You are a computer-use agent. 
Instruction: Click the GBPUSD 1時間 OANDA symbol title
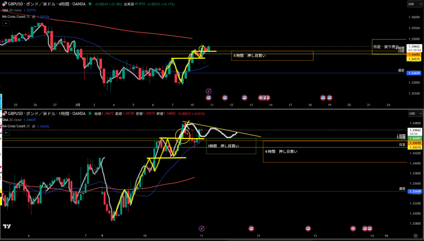pyautogui.click(x=46, y=113)
